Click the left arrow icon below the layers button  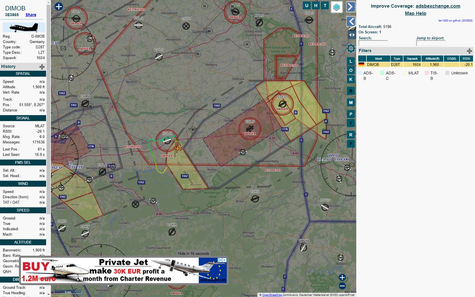pos(350,22)
